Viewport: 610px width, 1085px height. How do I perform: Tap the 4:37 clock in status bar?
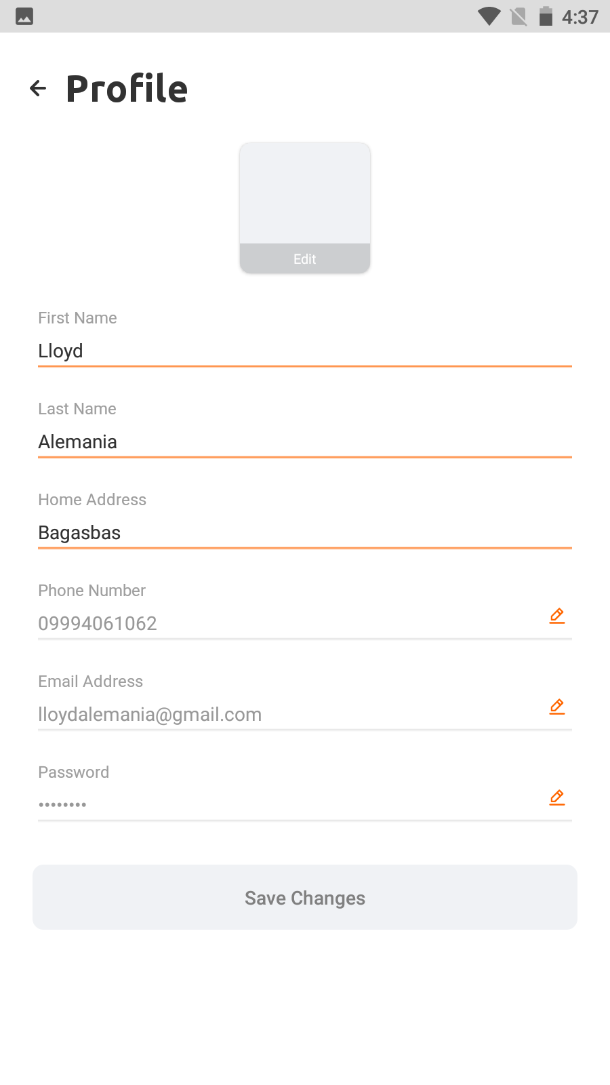pyautogui.click(x=580, y=17)
